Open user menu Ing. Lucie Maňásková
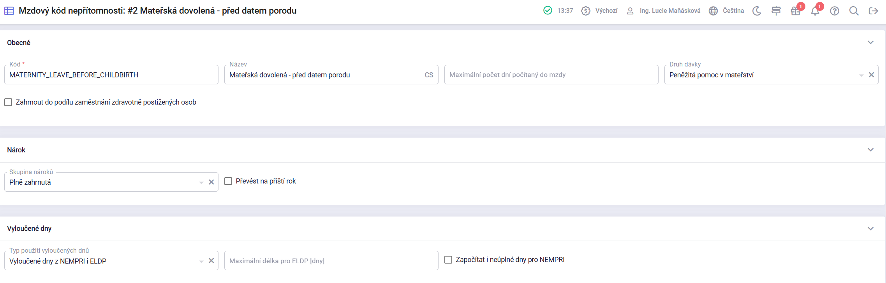886x283 pixels. 664,11
